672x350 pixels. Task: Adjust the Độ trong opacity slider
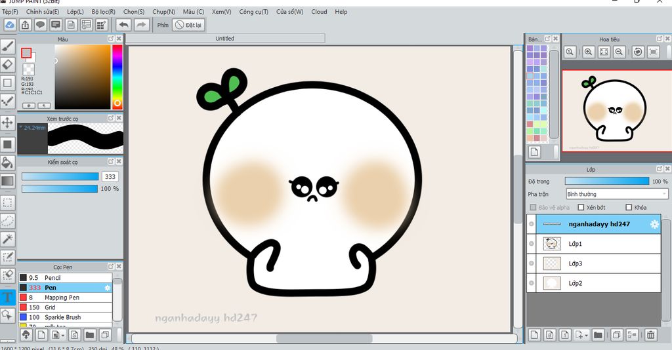tap(606, 181)
